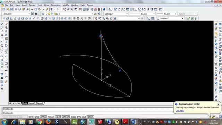Open Google Chrome from the taskbar
Screen dimensions: 222x125
click(x=40, y=122)
